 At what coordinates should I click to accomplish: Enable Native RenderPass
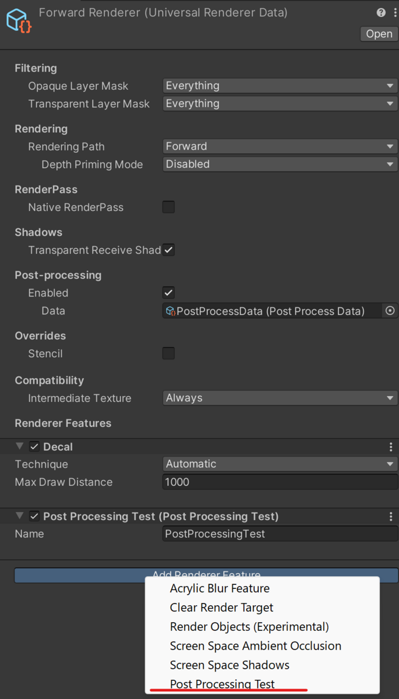click(168, 207)
